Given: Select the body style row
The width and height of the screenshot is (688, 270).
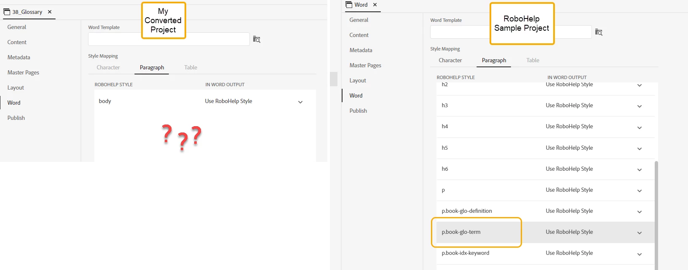Looking at the screenshot, I should 205,101.
